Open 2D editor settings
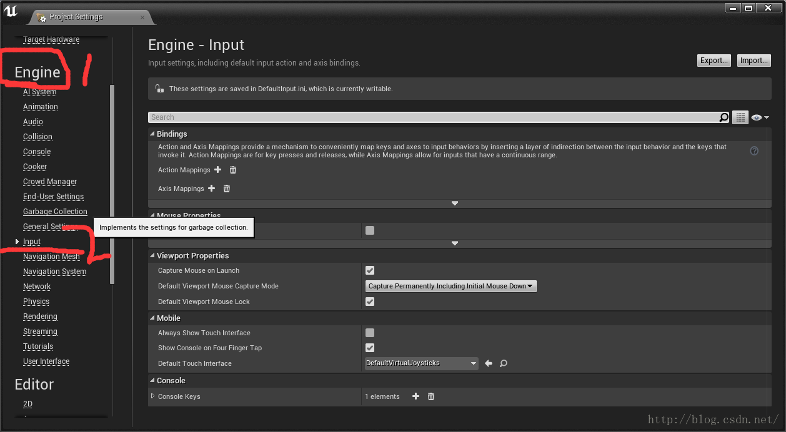The height and width of the screenshot is (432, 786). pos(27,404)
